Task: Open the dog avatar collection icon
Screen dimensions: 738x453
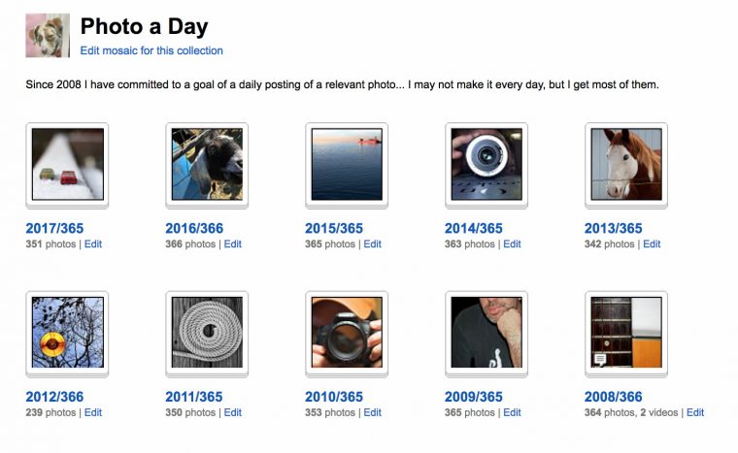Action: 48,35
